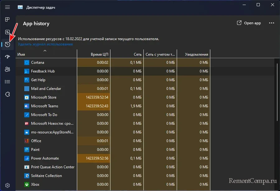
Task: Select the Office row name
Action: click(x=36, y=141)
